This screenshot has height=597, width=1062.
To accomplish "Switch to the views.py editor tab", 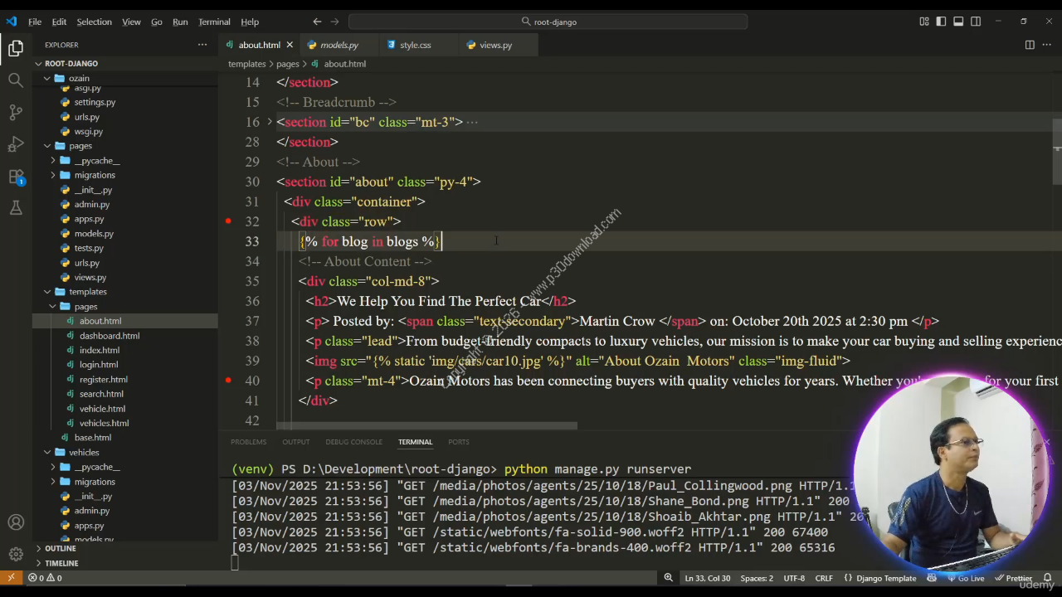I will (x=494, y=45).
